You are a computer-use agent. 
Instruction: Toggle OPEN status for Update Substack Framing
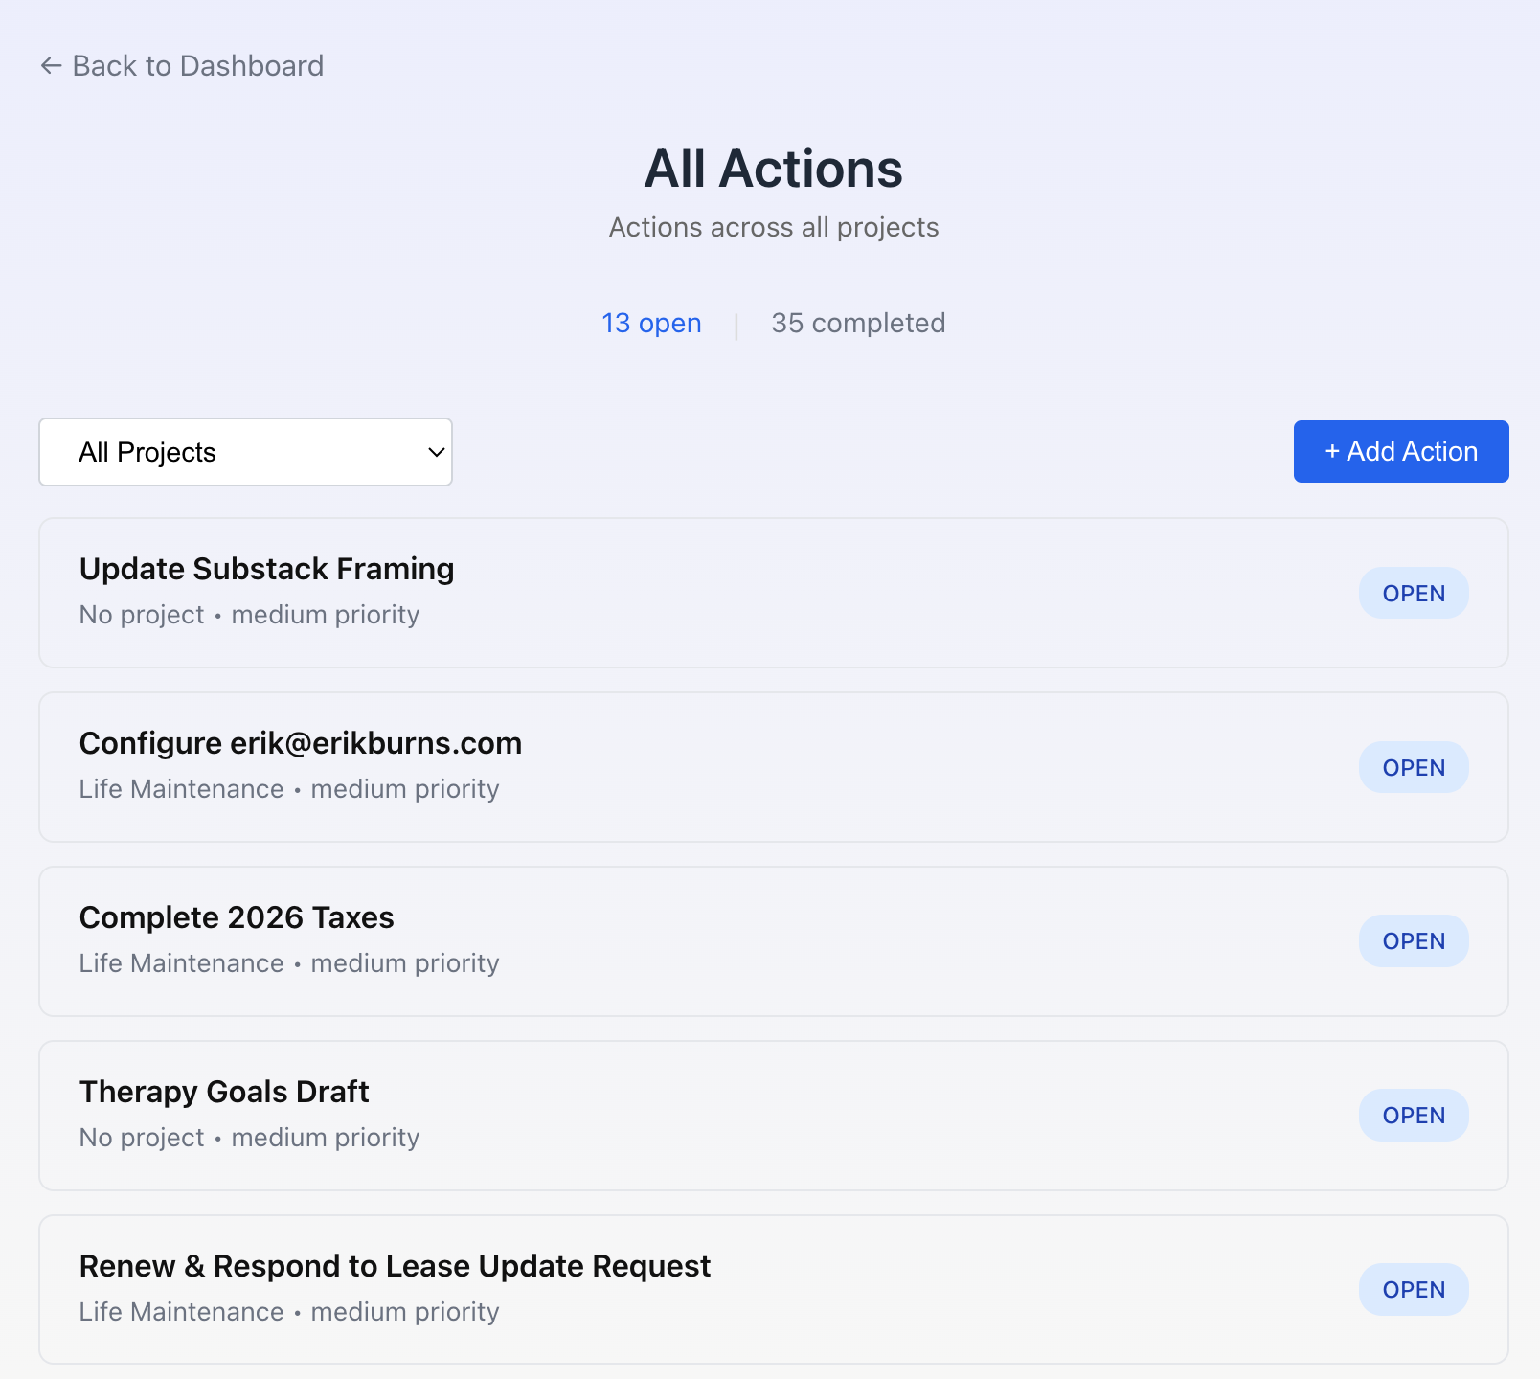[1413, 594]
